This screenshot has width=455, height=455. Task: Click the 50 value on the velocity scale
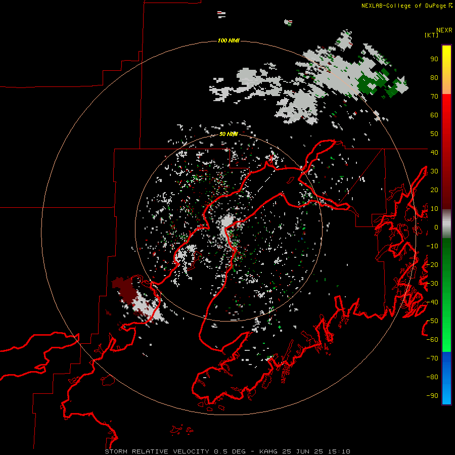pos(434,134)
